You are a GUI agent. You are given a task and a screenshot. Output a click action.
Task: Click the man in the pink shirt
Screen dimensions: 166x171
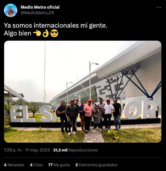coord(88,116)
